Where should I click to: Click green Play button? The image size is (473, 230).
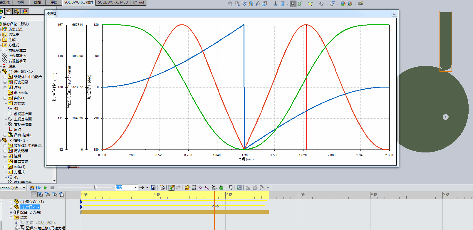point(45,188)
